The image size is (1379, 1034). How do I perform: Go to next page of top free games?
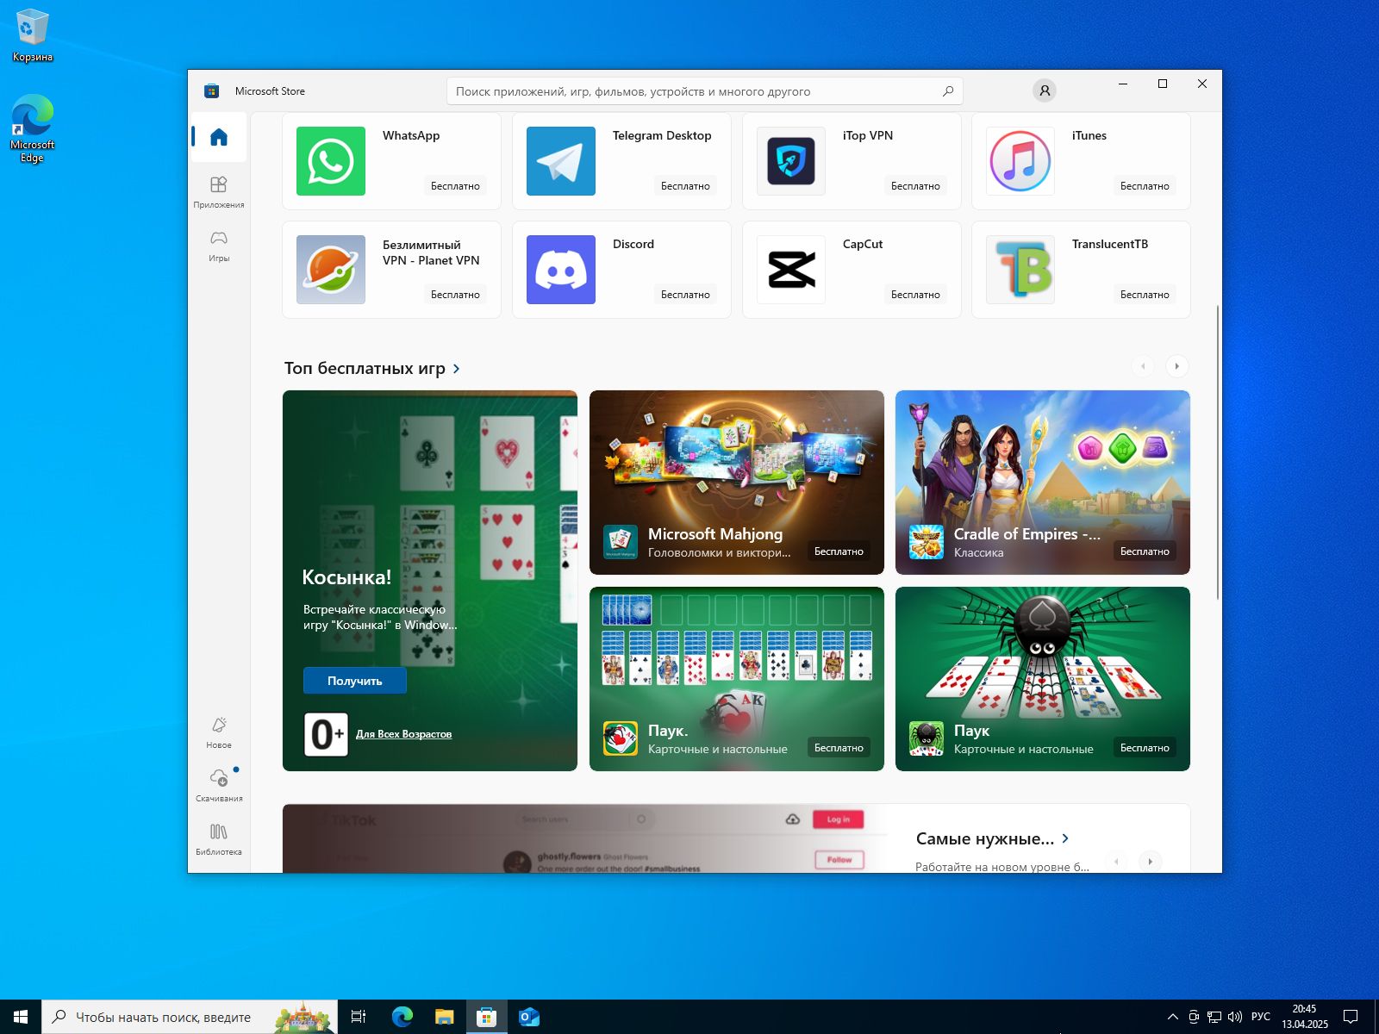(1176, 366)
